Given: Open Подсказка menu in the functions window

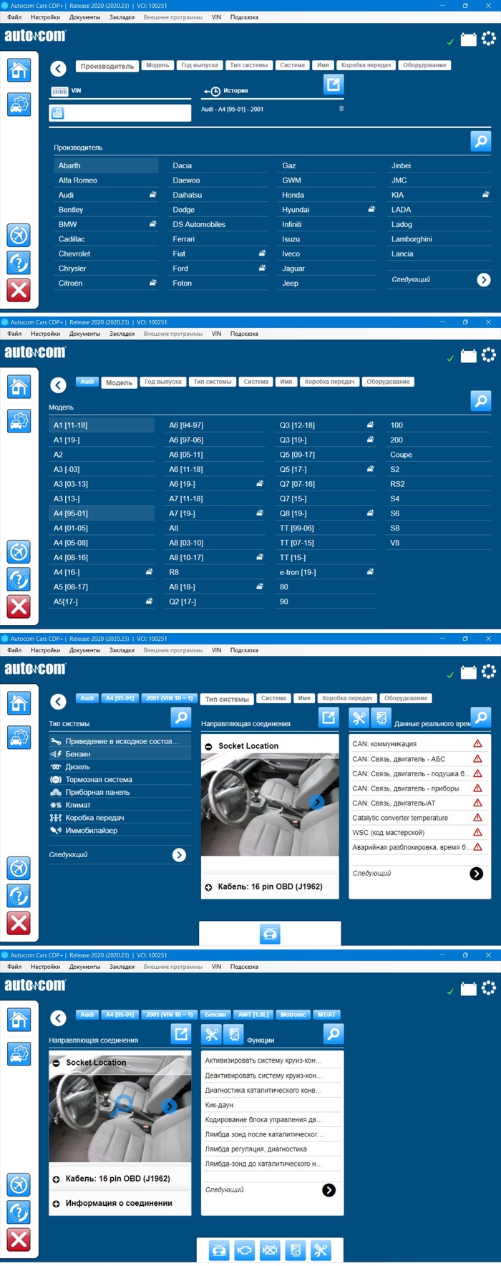Looking at the screenshot, I should pyautogui.click(x=244, y=967).
